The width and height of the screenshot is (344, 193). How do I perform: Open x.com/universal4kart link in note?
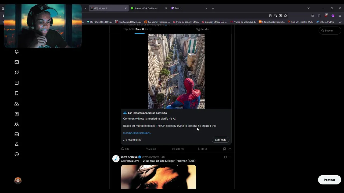(x=137, y=133)
